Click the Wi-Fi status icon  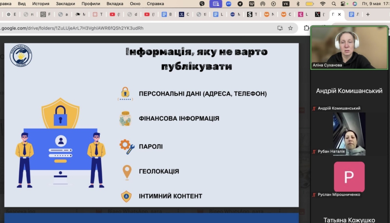click(x=323, y=4)
